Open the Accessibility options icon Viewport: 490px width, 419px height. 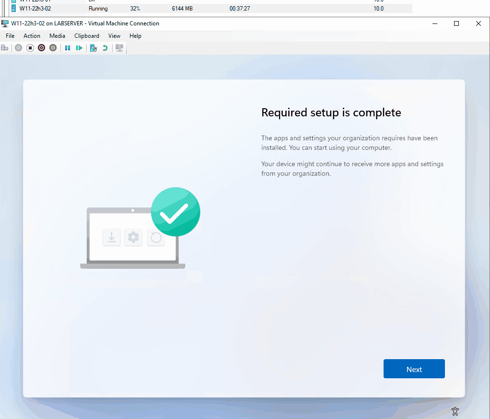pos(455,411)
